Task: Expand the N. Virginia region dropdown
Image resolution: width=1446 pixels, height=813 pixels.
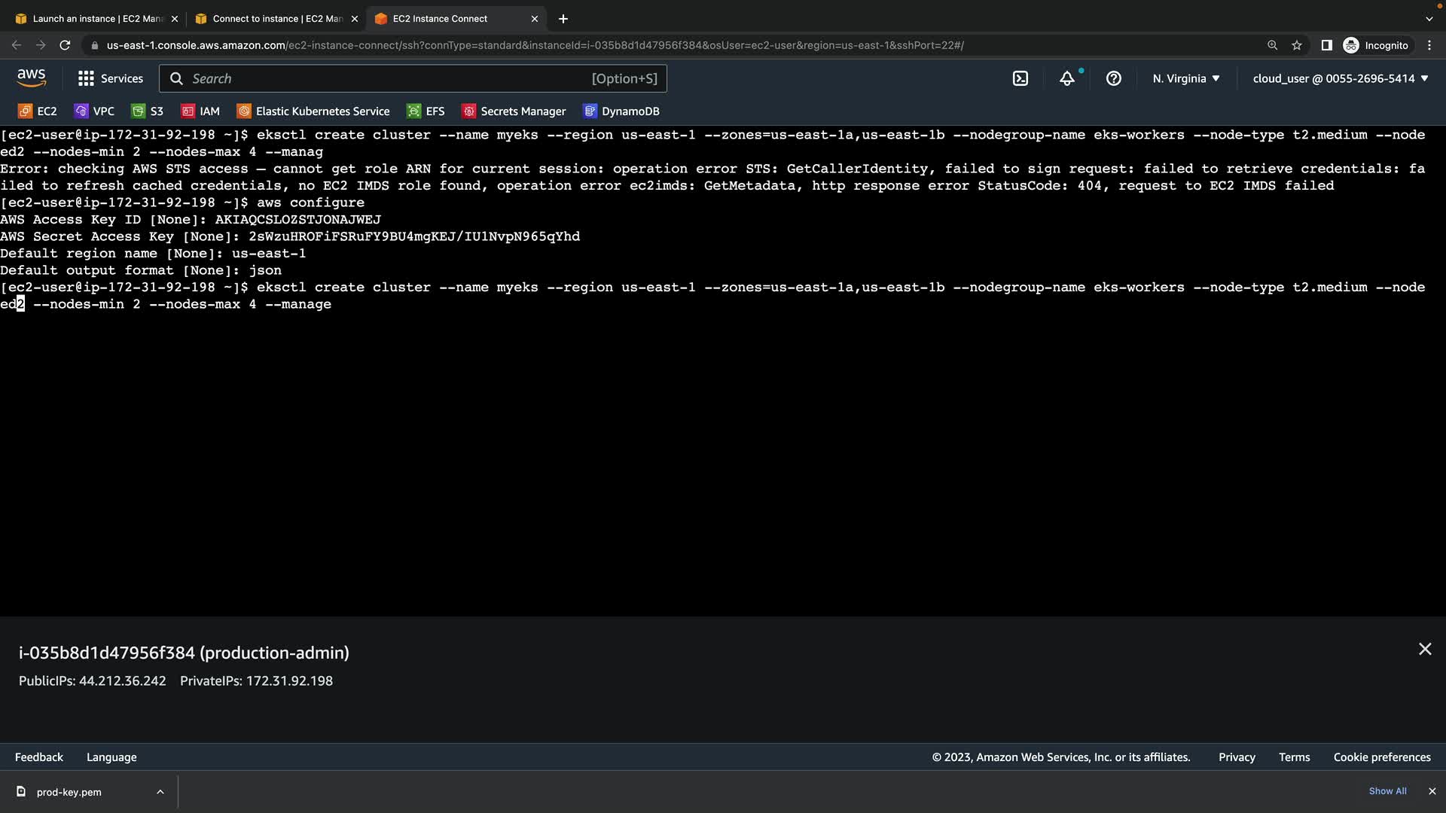Action: tap(1185, 78)
